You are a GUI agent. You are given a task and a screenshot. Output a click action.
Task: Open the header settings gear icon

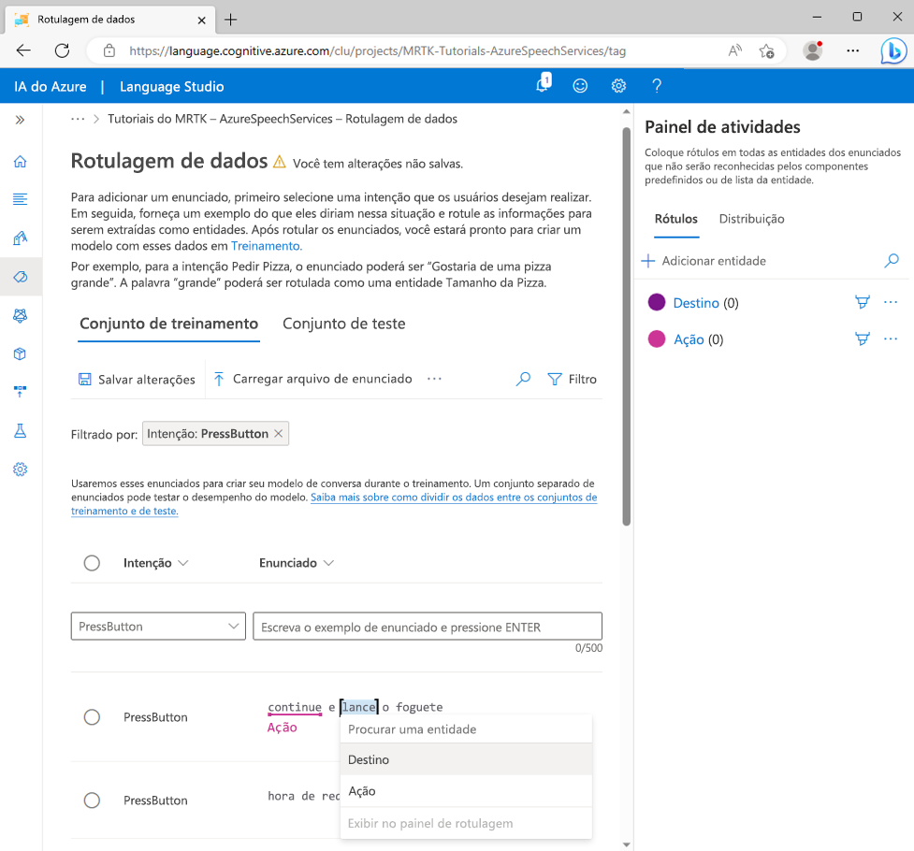click(x=618, y=86)
